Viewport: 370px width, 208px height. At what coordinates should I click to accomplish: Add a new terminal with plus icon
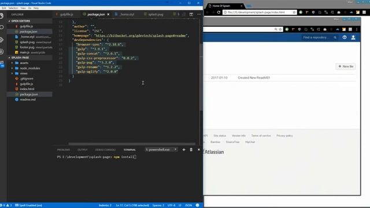(184, 150)
